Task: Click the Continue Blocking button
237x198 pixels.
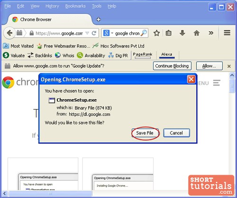Action: pos(172,66)
